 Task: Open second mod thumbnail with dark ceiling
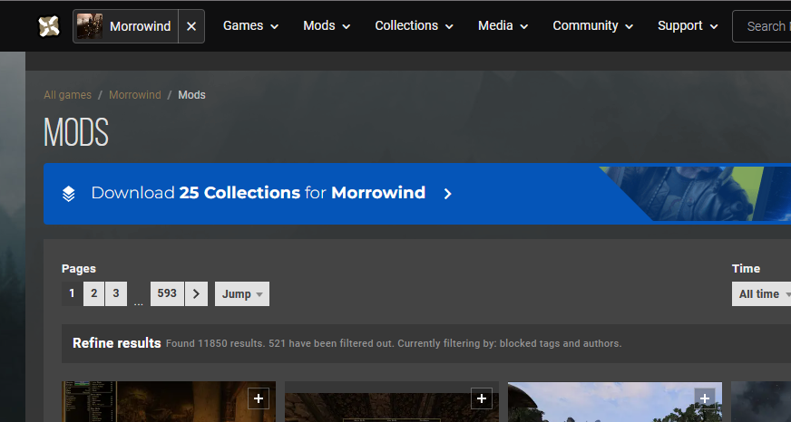pyautogui.click(x=392, y=402)
